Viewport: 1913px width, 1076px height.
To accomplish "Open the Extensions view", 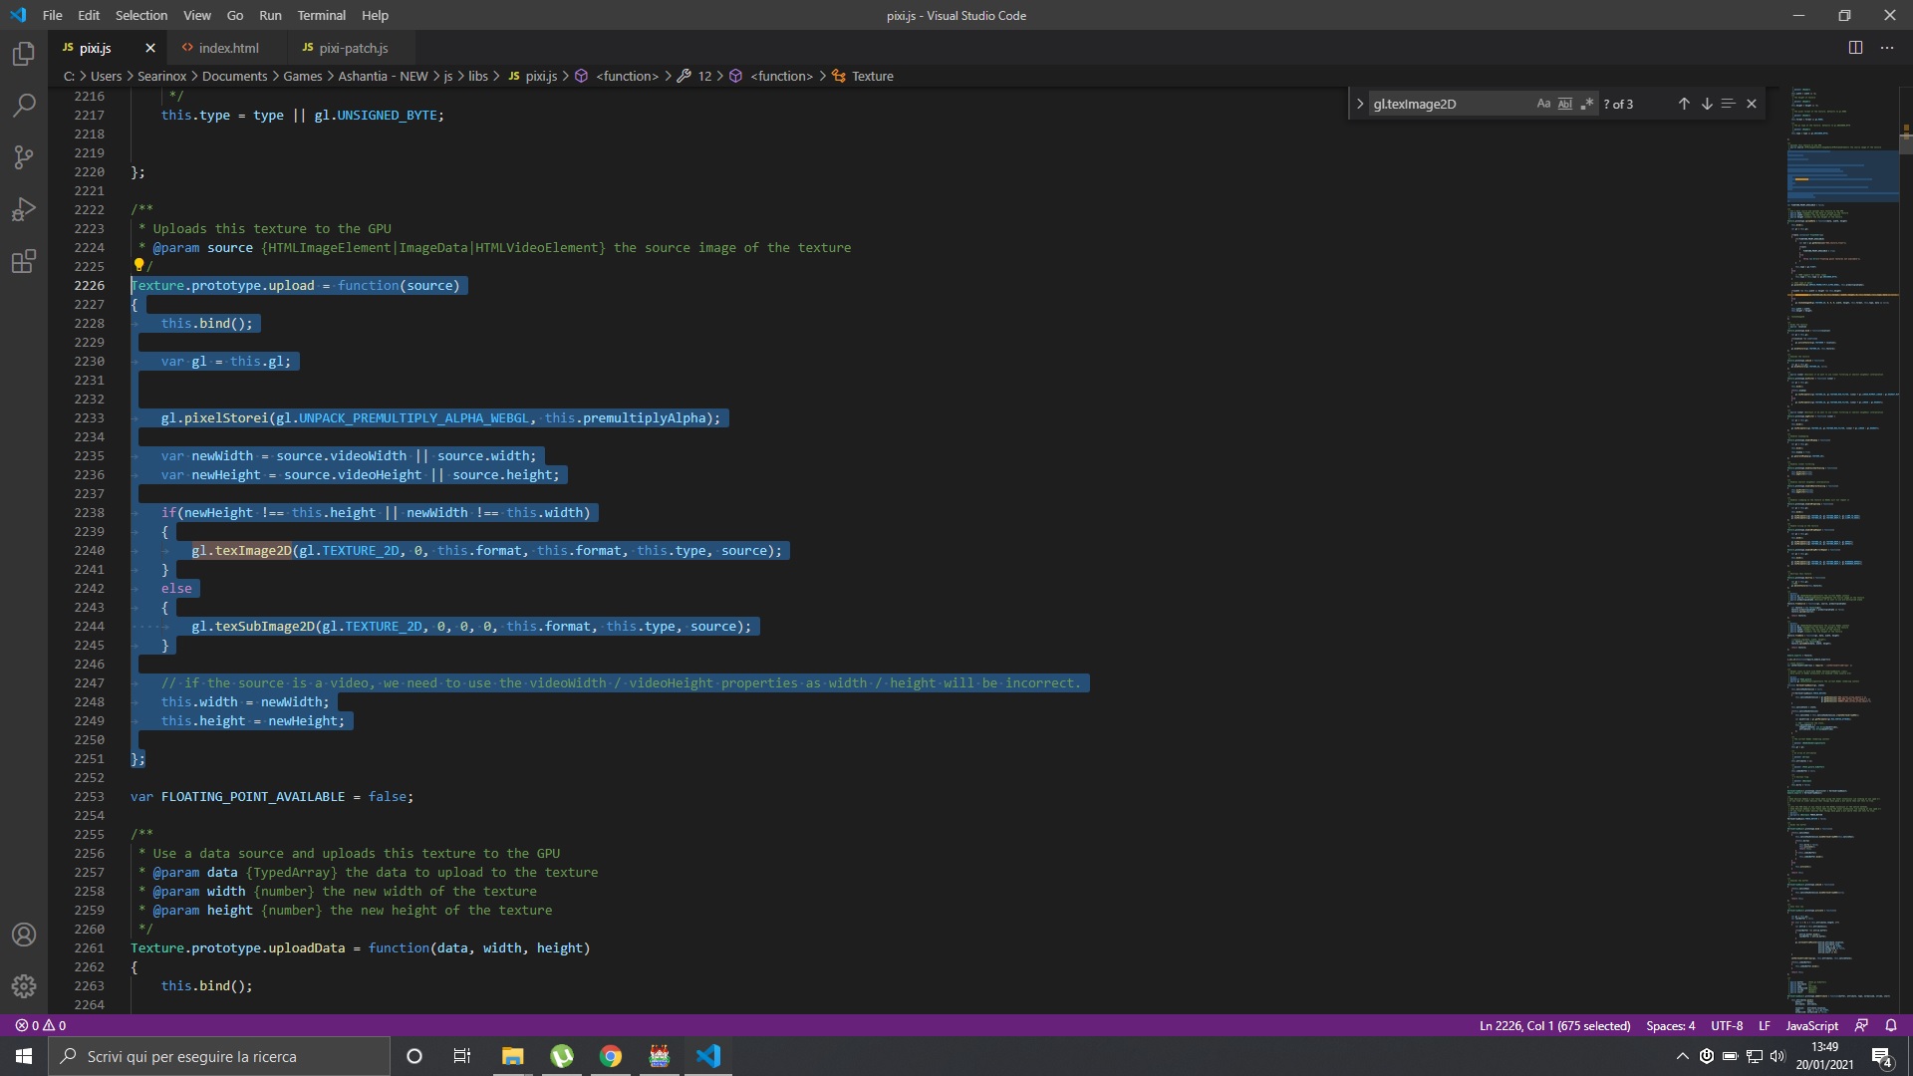I will point(23,261).
